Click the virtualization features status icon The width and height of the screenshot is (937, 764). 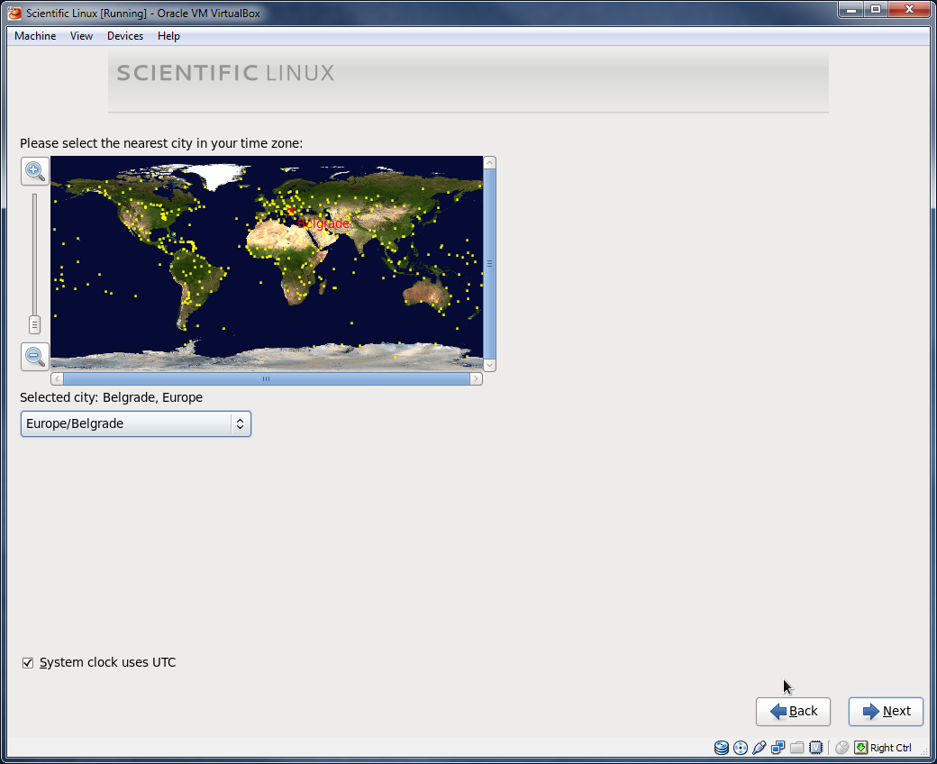[815, 747]
